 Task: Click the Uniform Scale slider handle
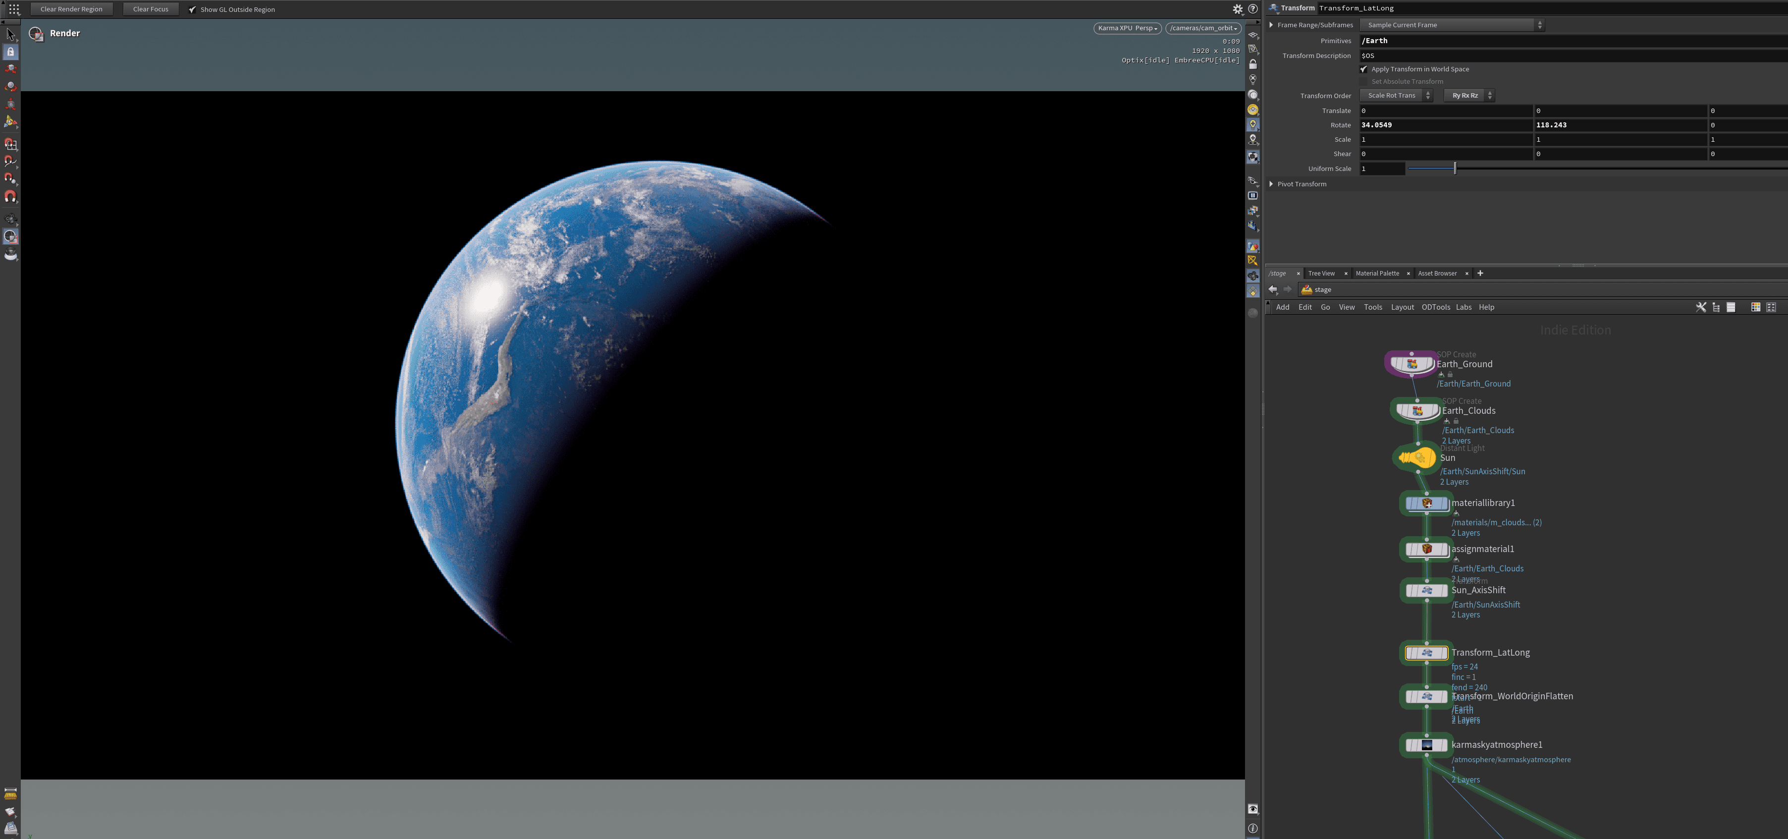pos(1455,169)
